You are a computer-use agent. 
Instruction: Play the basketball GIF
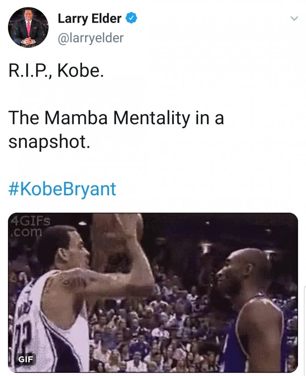[153, 292]
